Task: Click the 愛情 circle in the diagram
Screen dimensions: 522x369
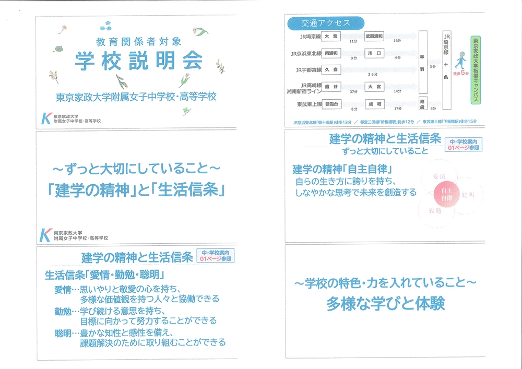Action: (x=438, y=177)
